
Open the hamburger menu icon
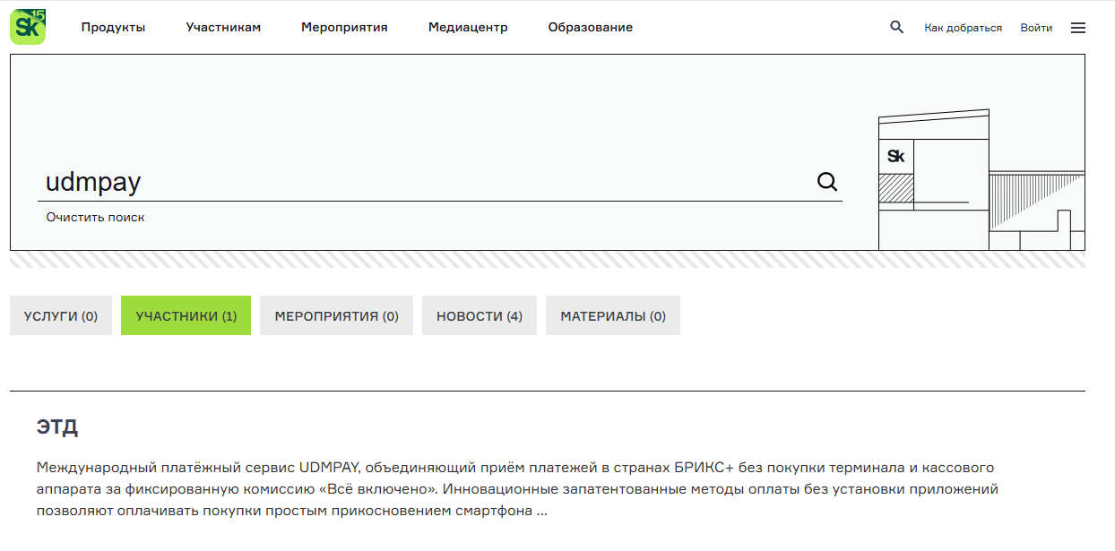[x=1077, y=28]
